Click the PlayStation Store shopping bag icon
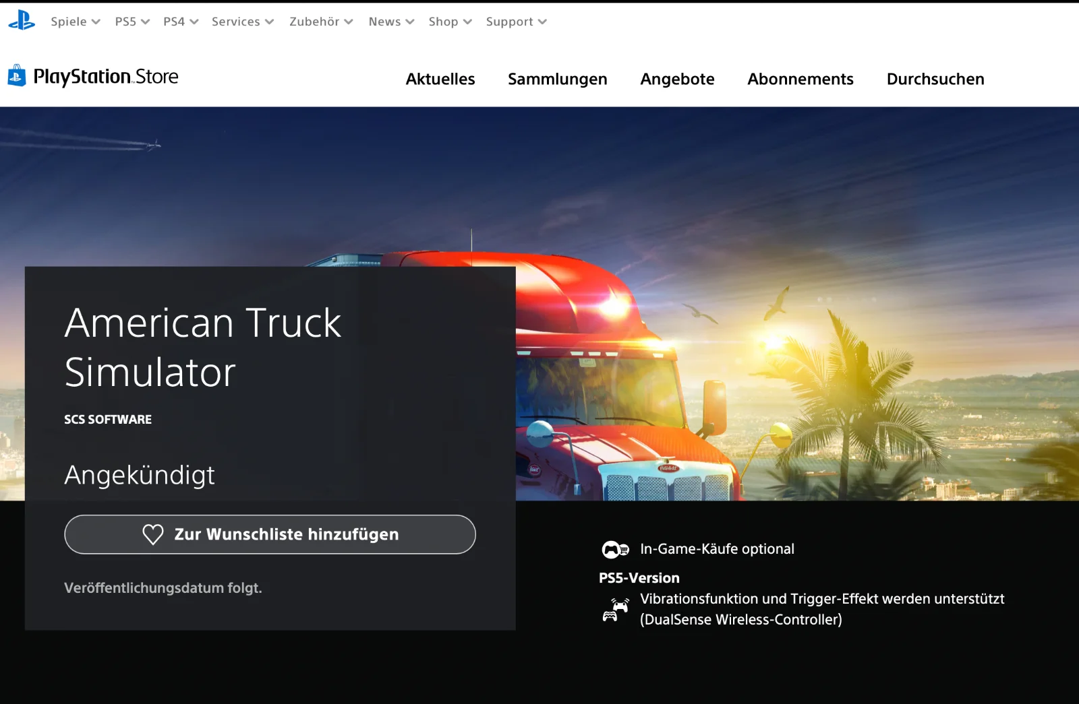This screenshot has width=1079, height=704. click(17, 75)
